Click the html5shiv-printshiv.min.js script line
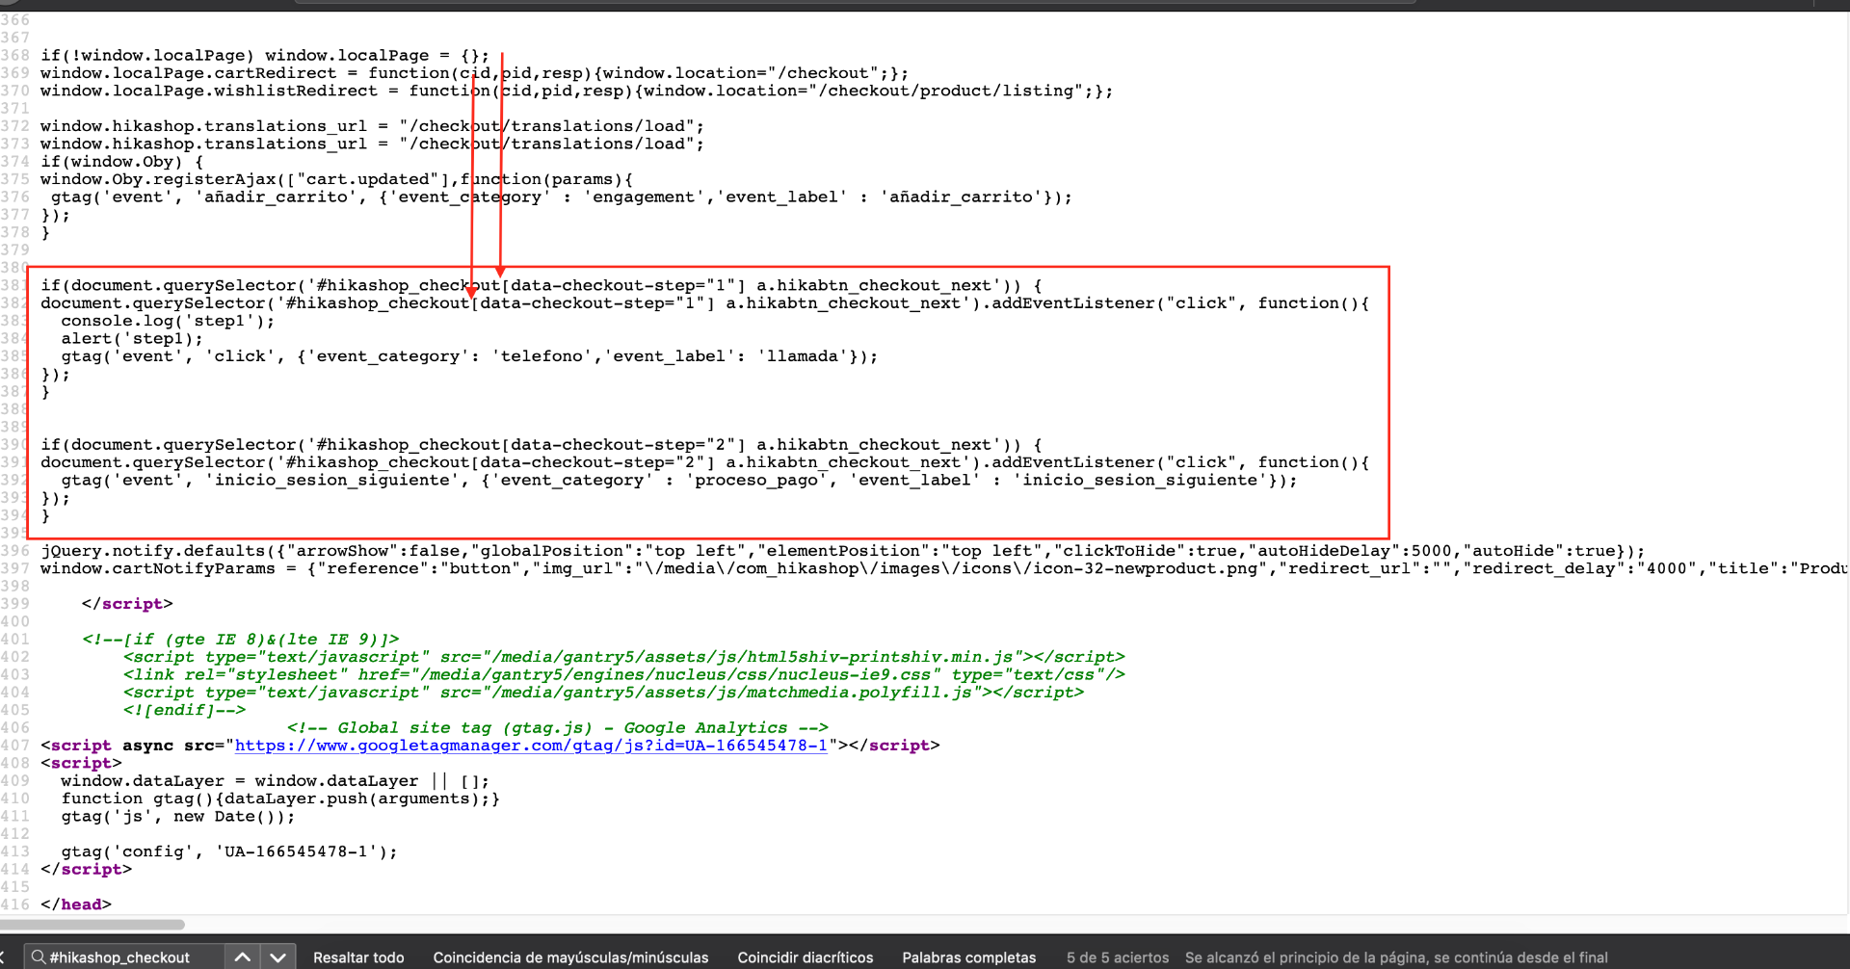 pos(623,657)
